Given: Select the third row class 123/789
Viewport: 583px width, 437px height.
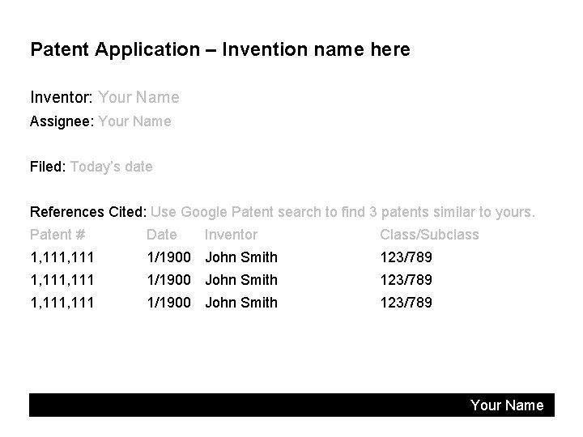Looking at the screenshot, I should point(406,303).
